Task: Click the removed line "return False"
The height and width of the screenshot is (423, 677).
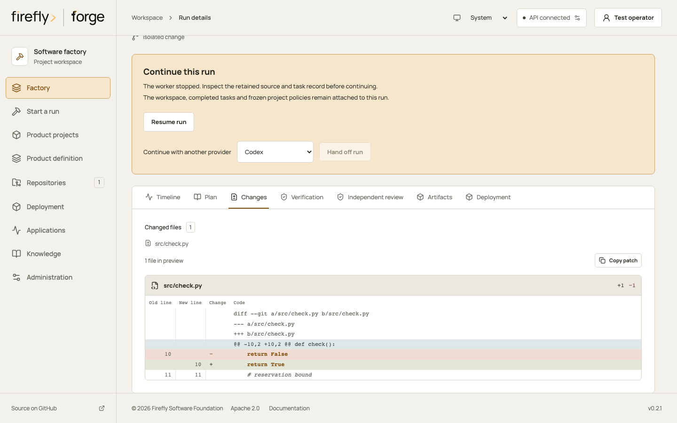Action: [393, 354]
